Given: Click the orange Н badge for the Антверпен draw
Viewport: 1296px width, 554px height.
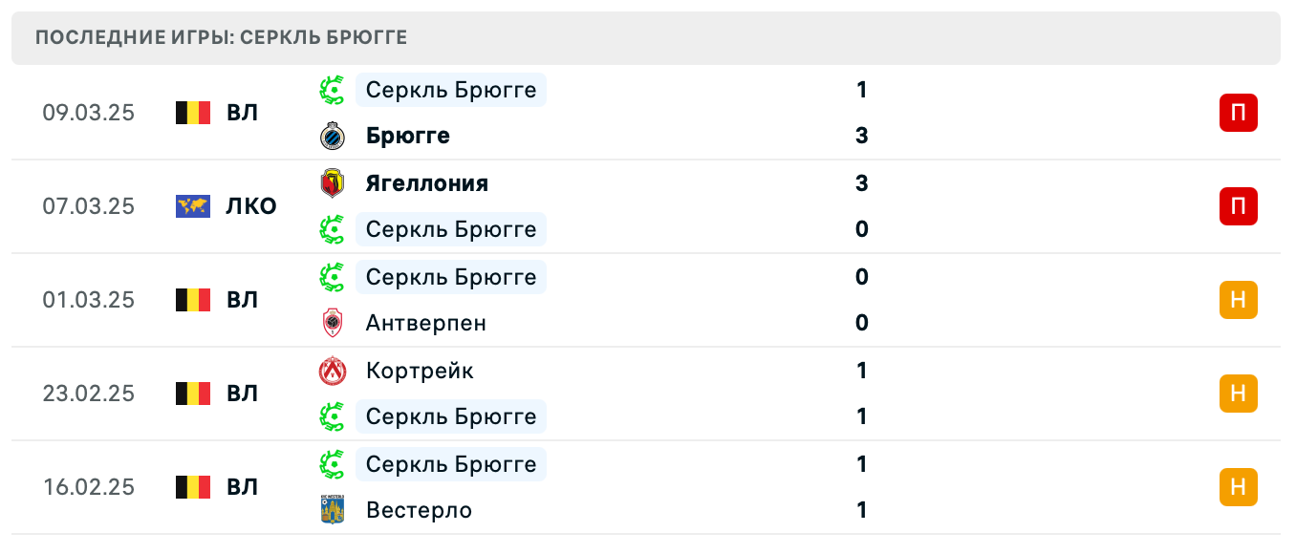Looking at the screenshot, I should 1239,299.
